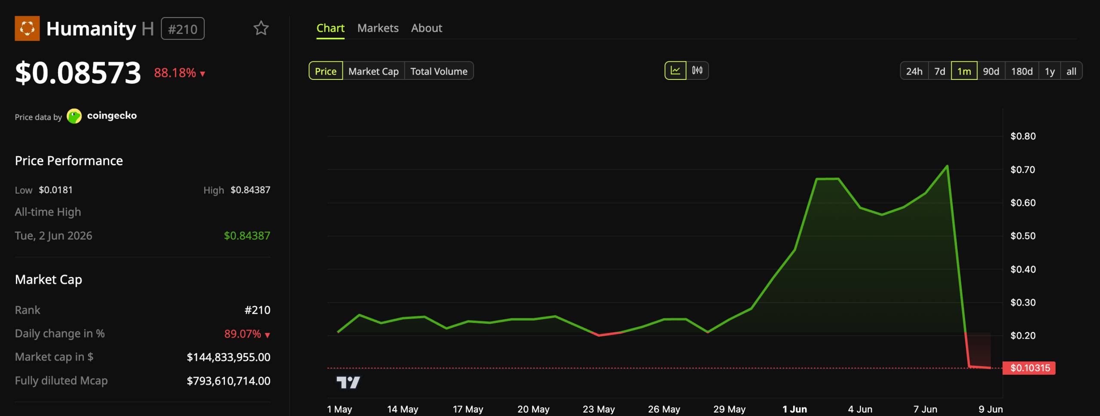
Task: Set chart range to 24h
Action: [914, 71]
